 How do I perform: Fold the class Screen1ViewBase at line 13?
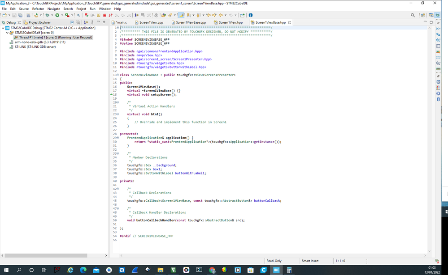pyautogui.click(x=118, y=75)
